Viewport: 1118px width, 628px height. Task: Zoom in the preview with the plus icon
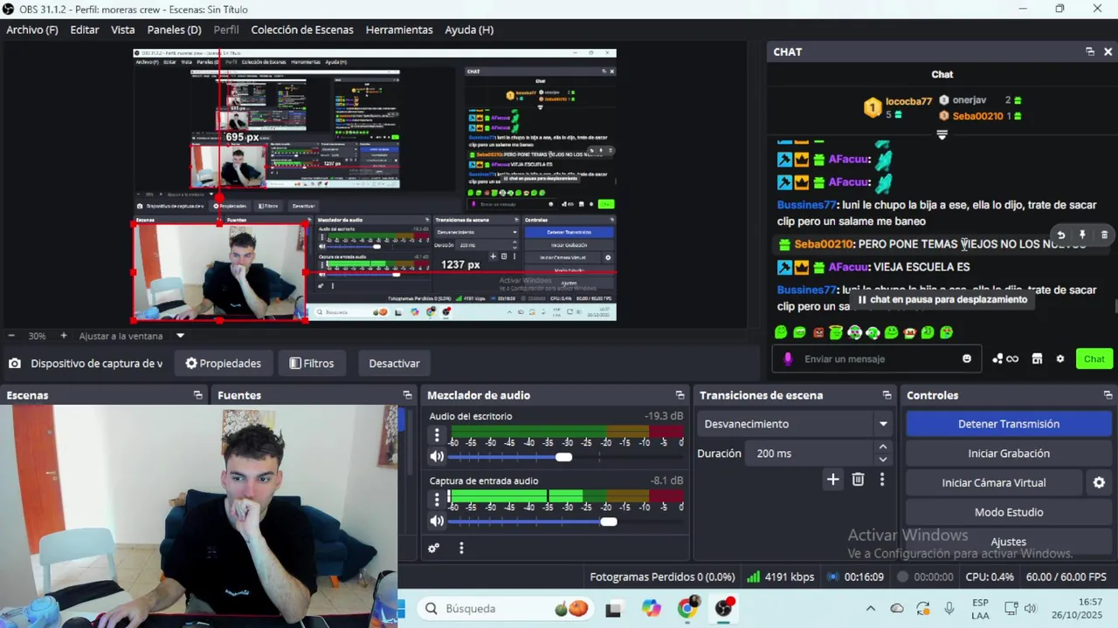coord(64,336)
